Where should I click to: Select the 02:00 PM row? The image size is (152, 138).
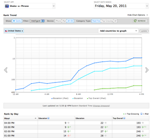(76, 132)
